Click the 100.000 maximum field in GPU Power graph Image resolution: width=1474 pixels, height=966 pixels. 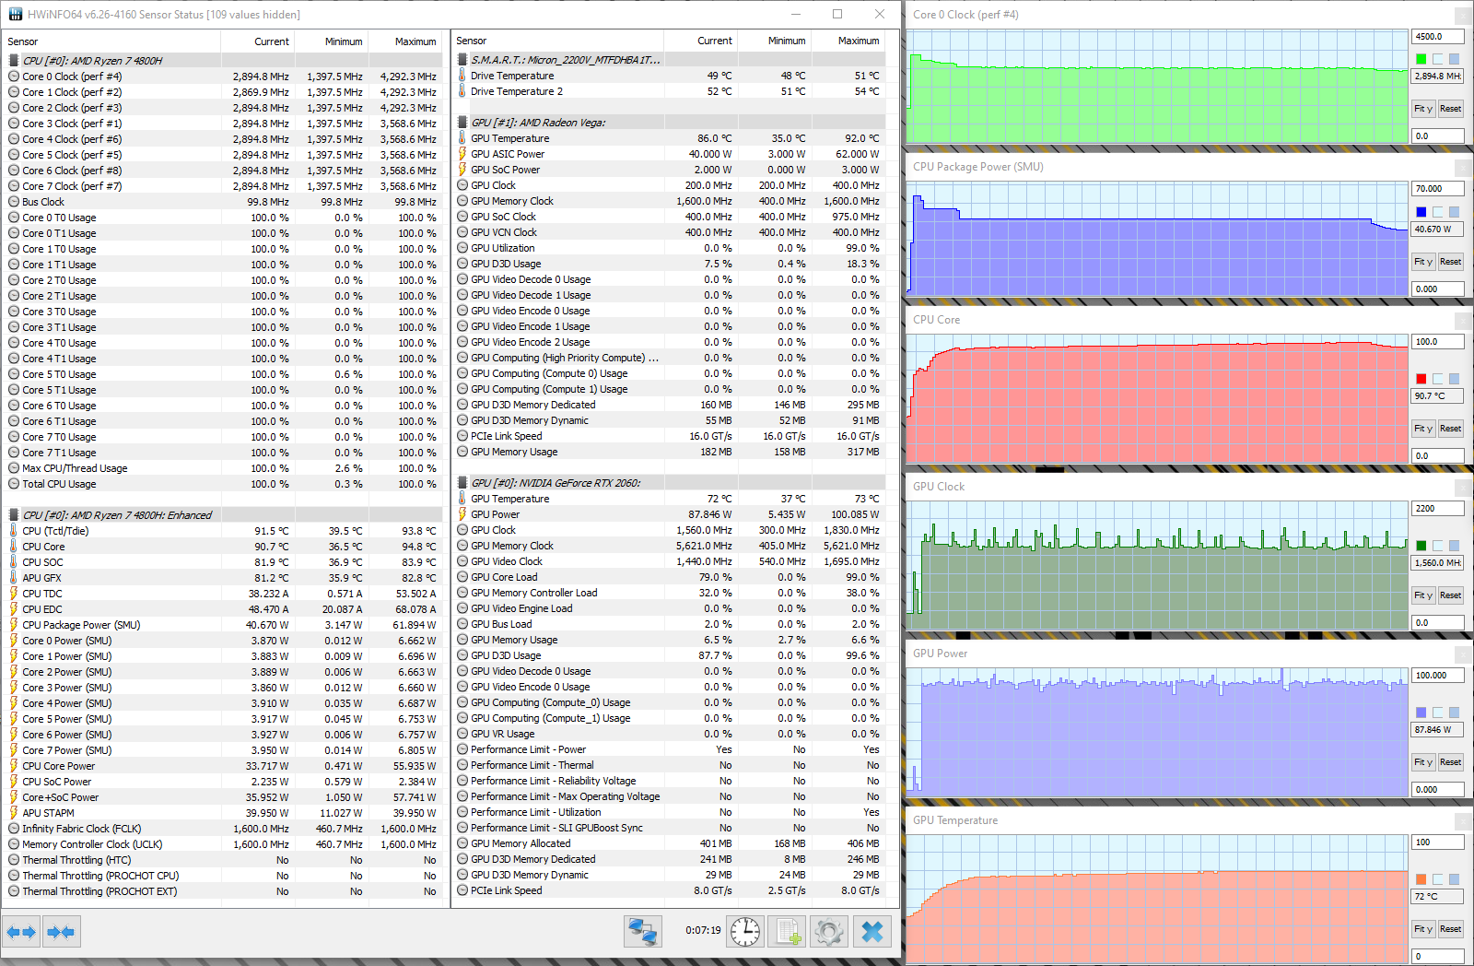tap(1438, 676)
